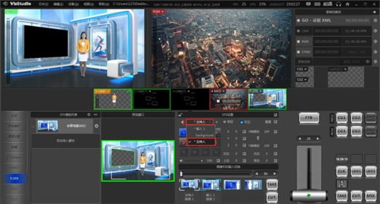Open settings gear for GO XML recording row
The height and width of the screenshot is (204, 380).
tap(376, 20)
